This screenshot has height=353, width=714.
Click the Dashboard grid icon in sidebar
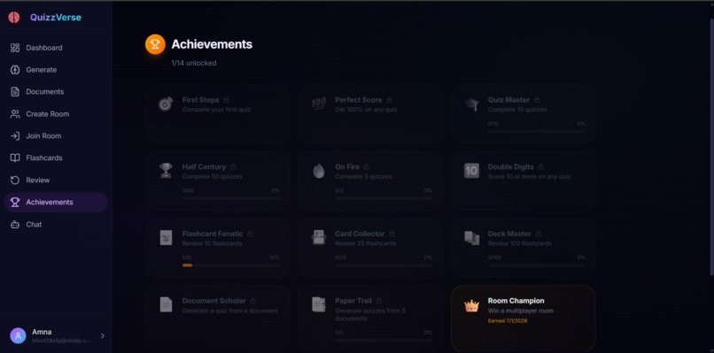(x=15, y=48)
